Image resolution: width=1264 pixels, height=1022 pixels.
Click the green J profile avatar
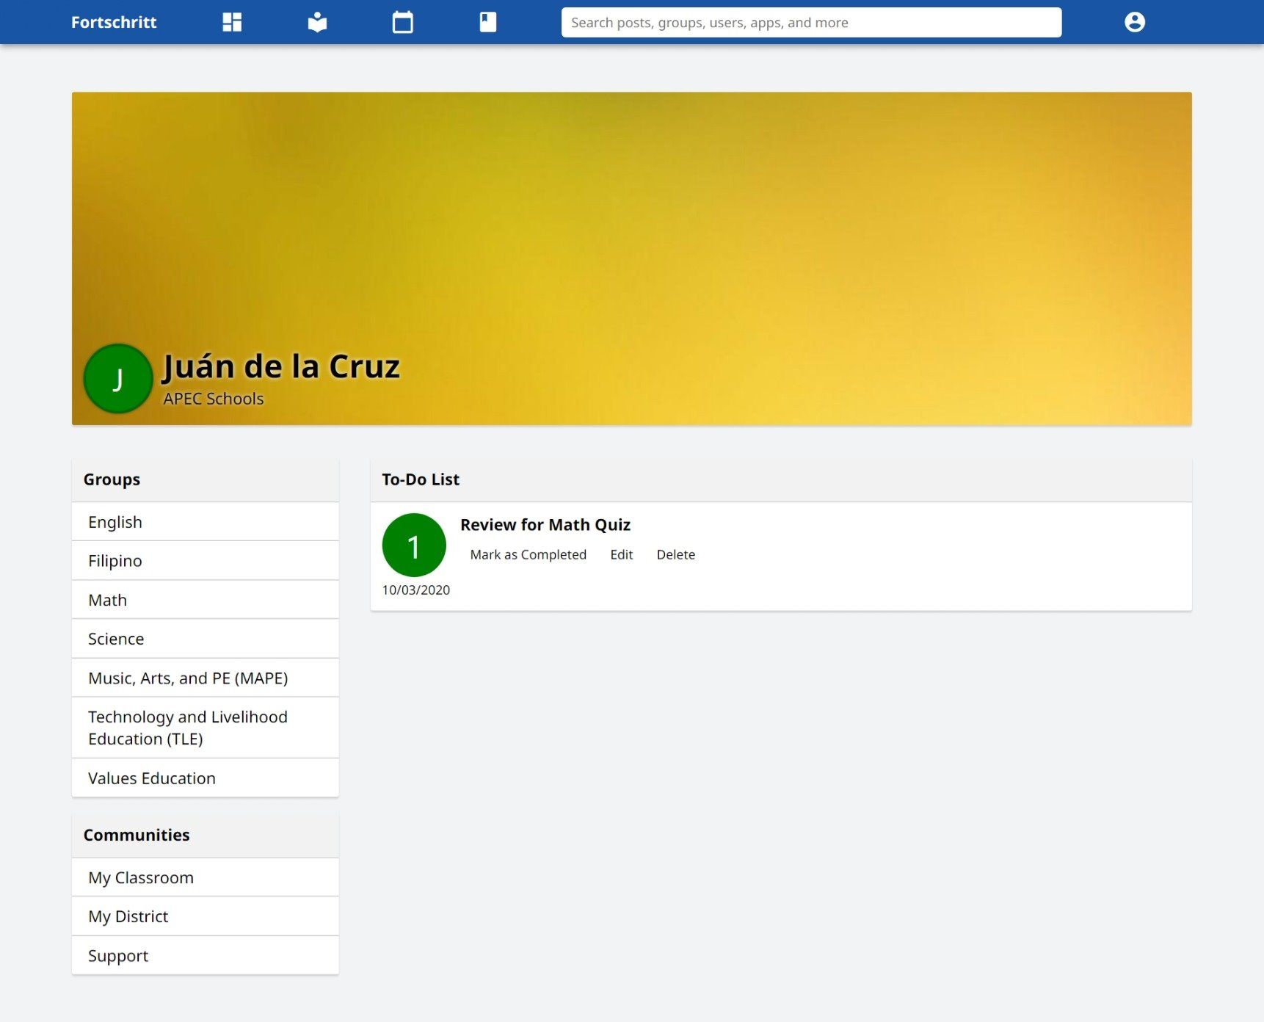click(118, 379)
